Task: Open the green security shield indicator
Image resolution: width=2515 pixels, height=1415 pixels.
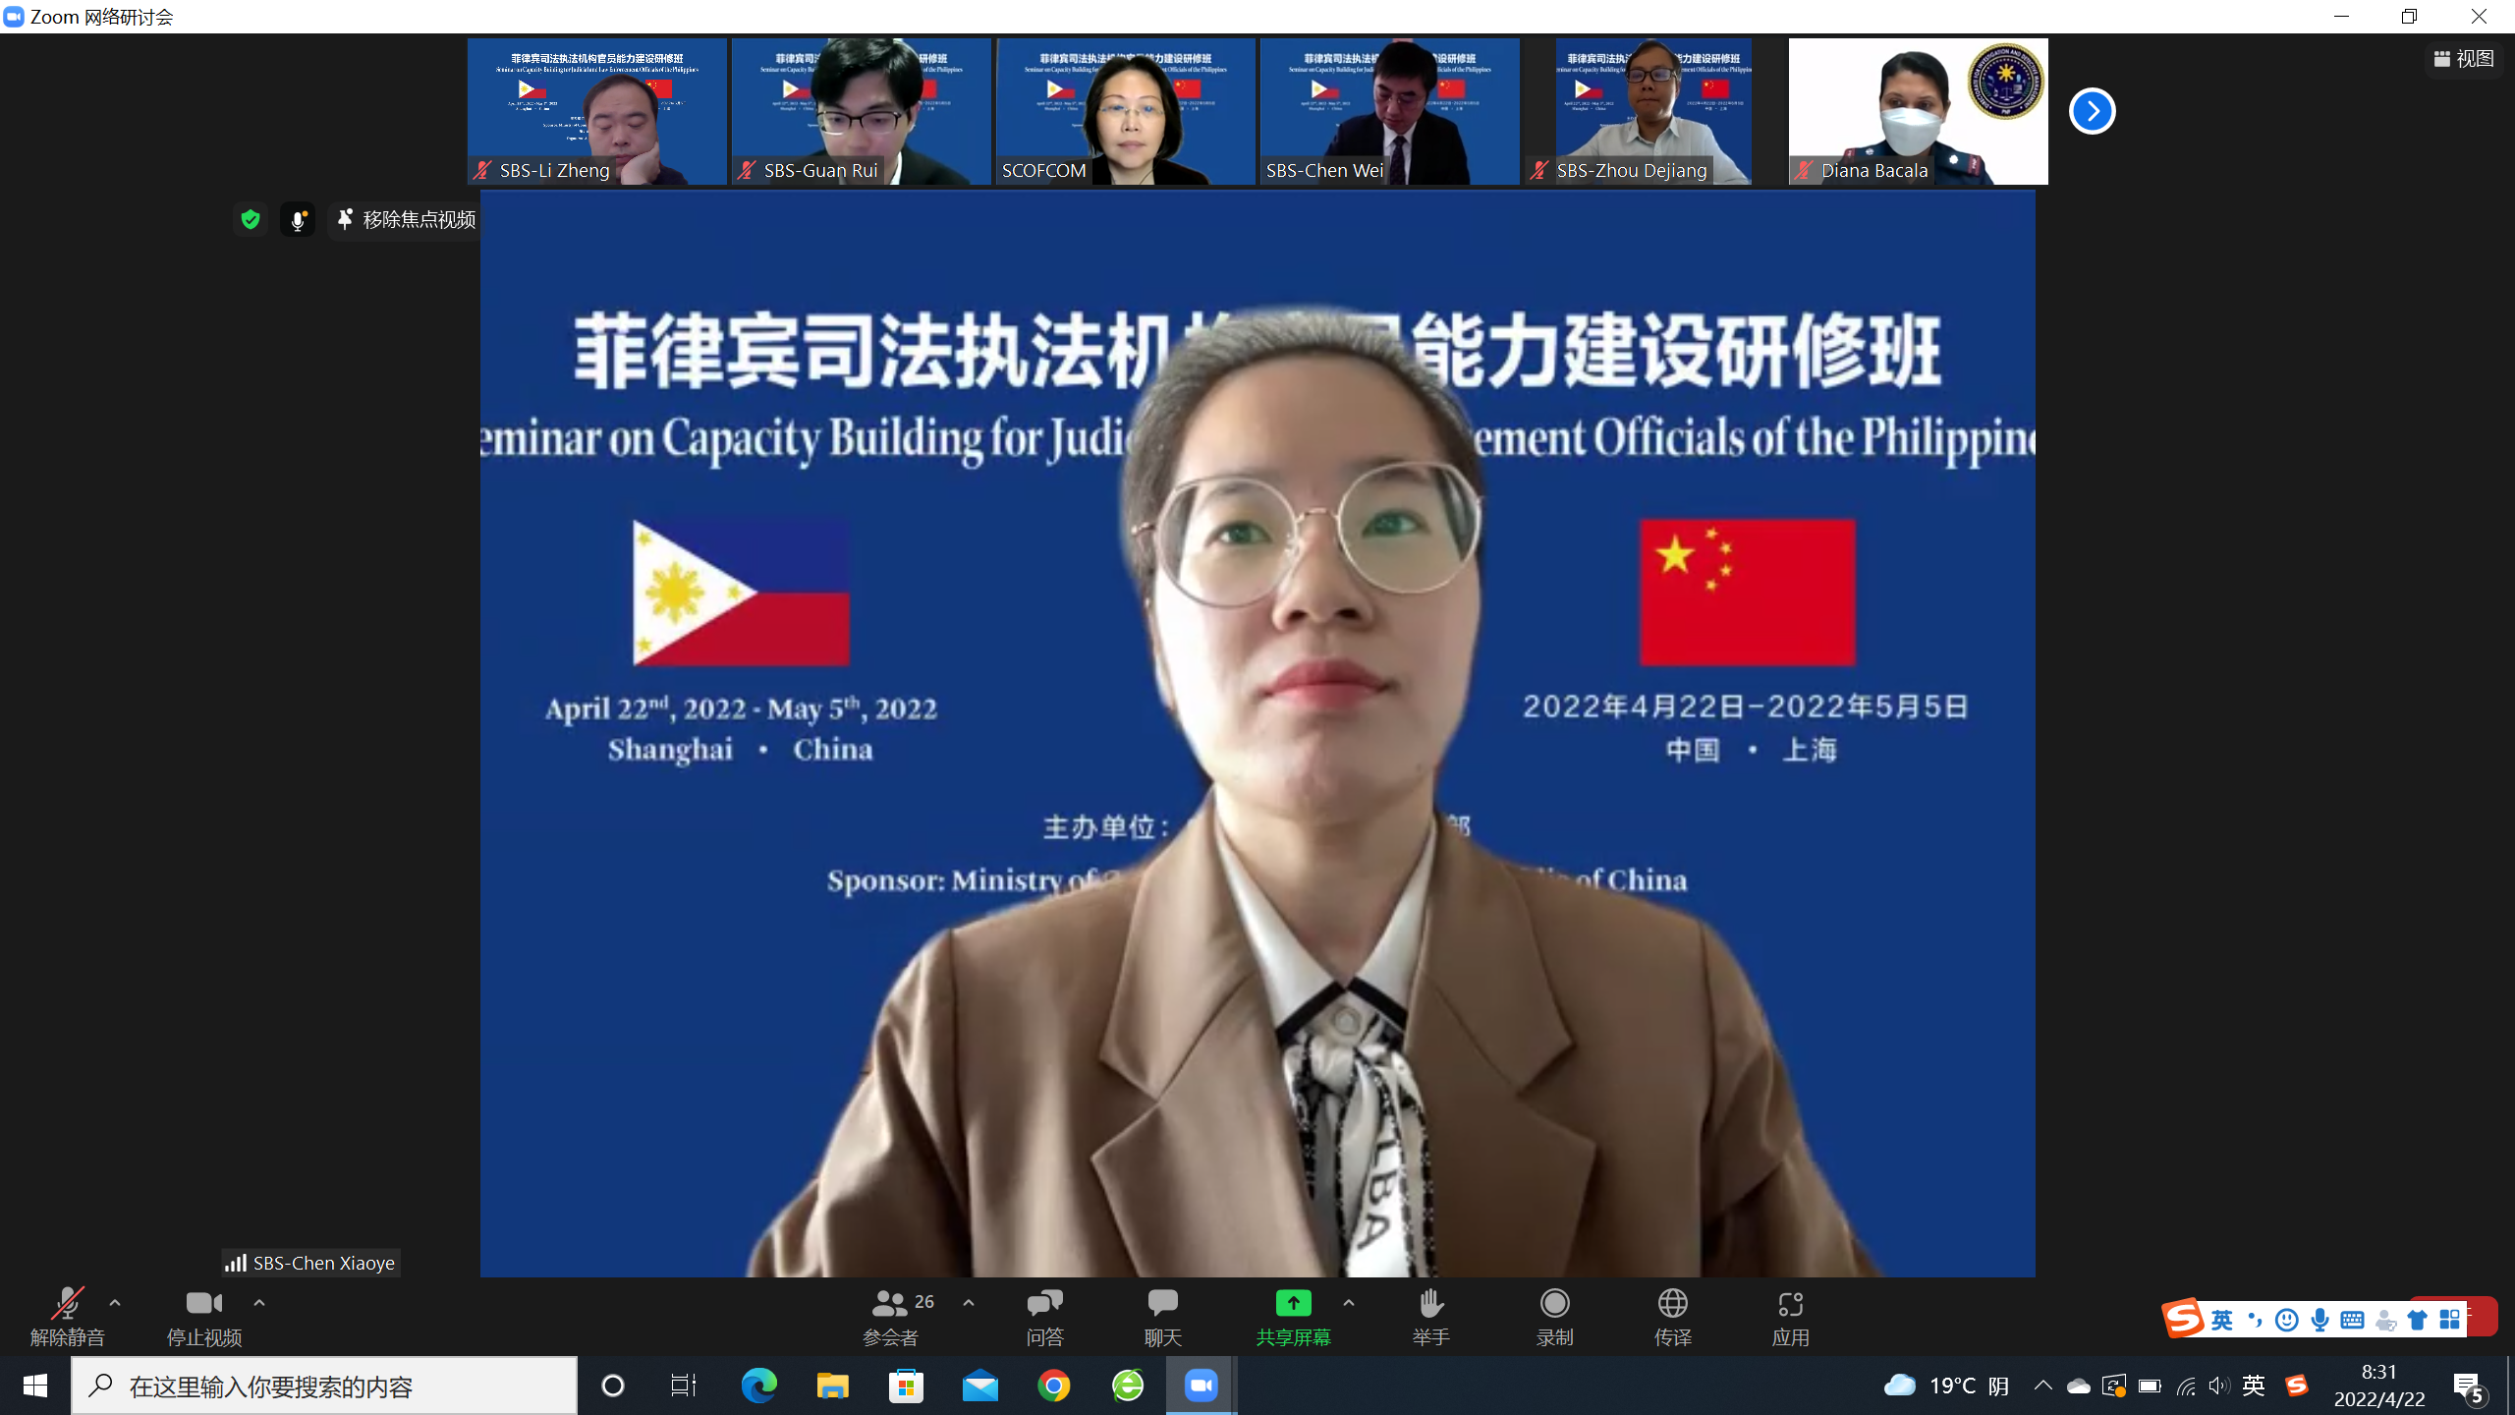Action: (x=250, y=219)
